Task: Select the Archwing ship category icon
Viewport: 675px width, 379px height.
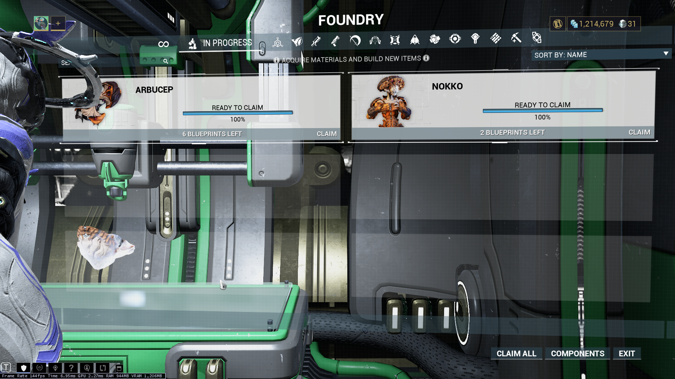Action: point(415,39)
